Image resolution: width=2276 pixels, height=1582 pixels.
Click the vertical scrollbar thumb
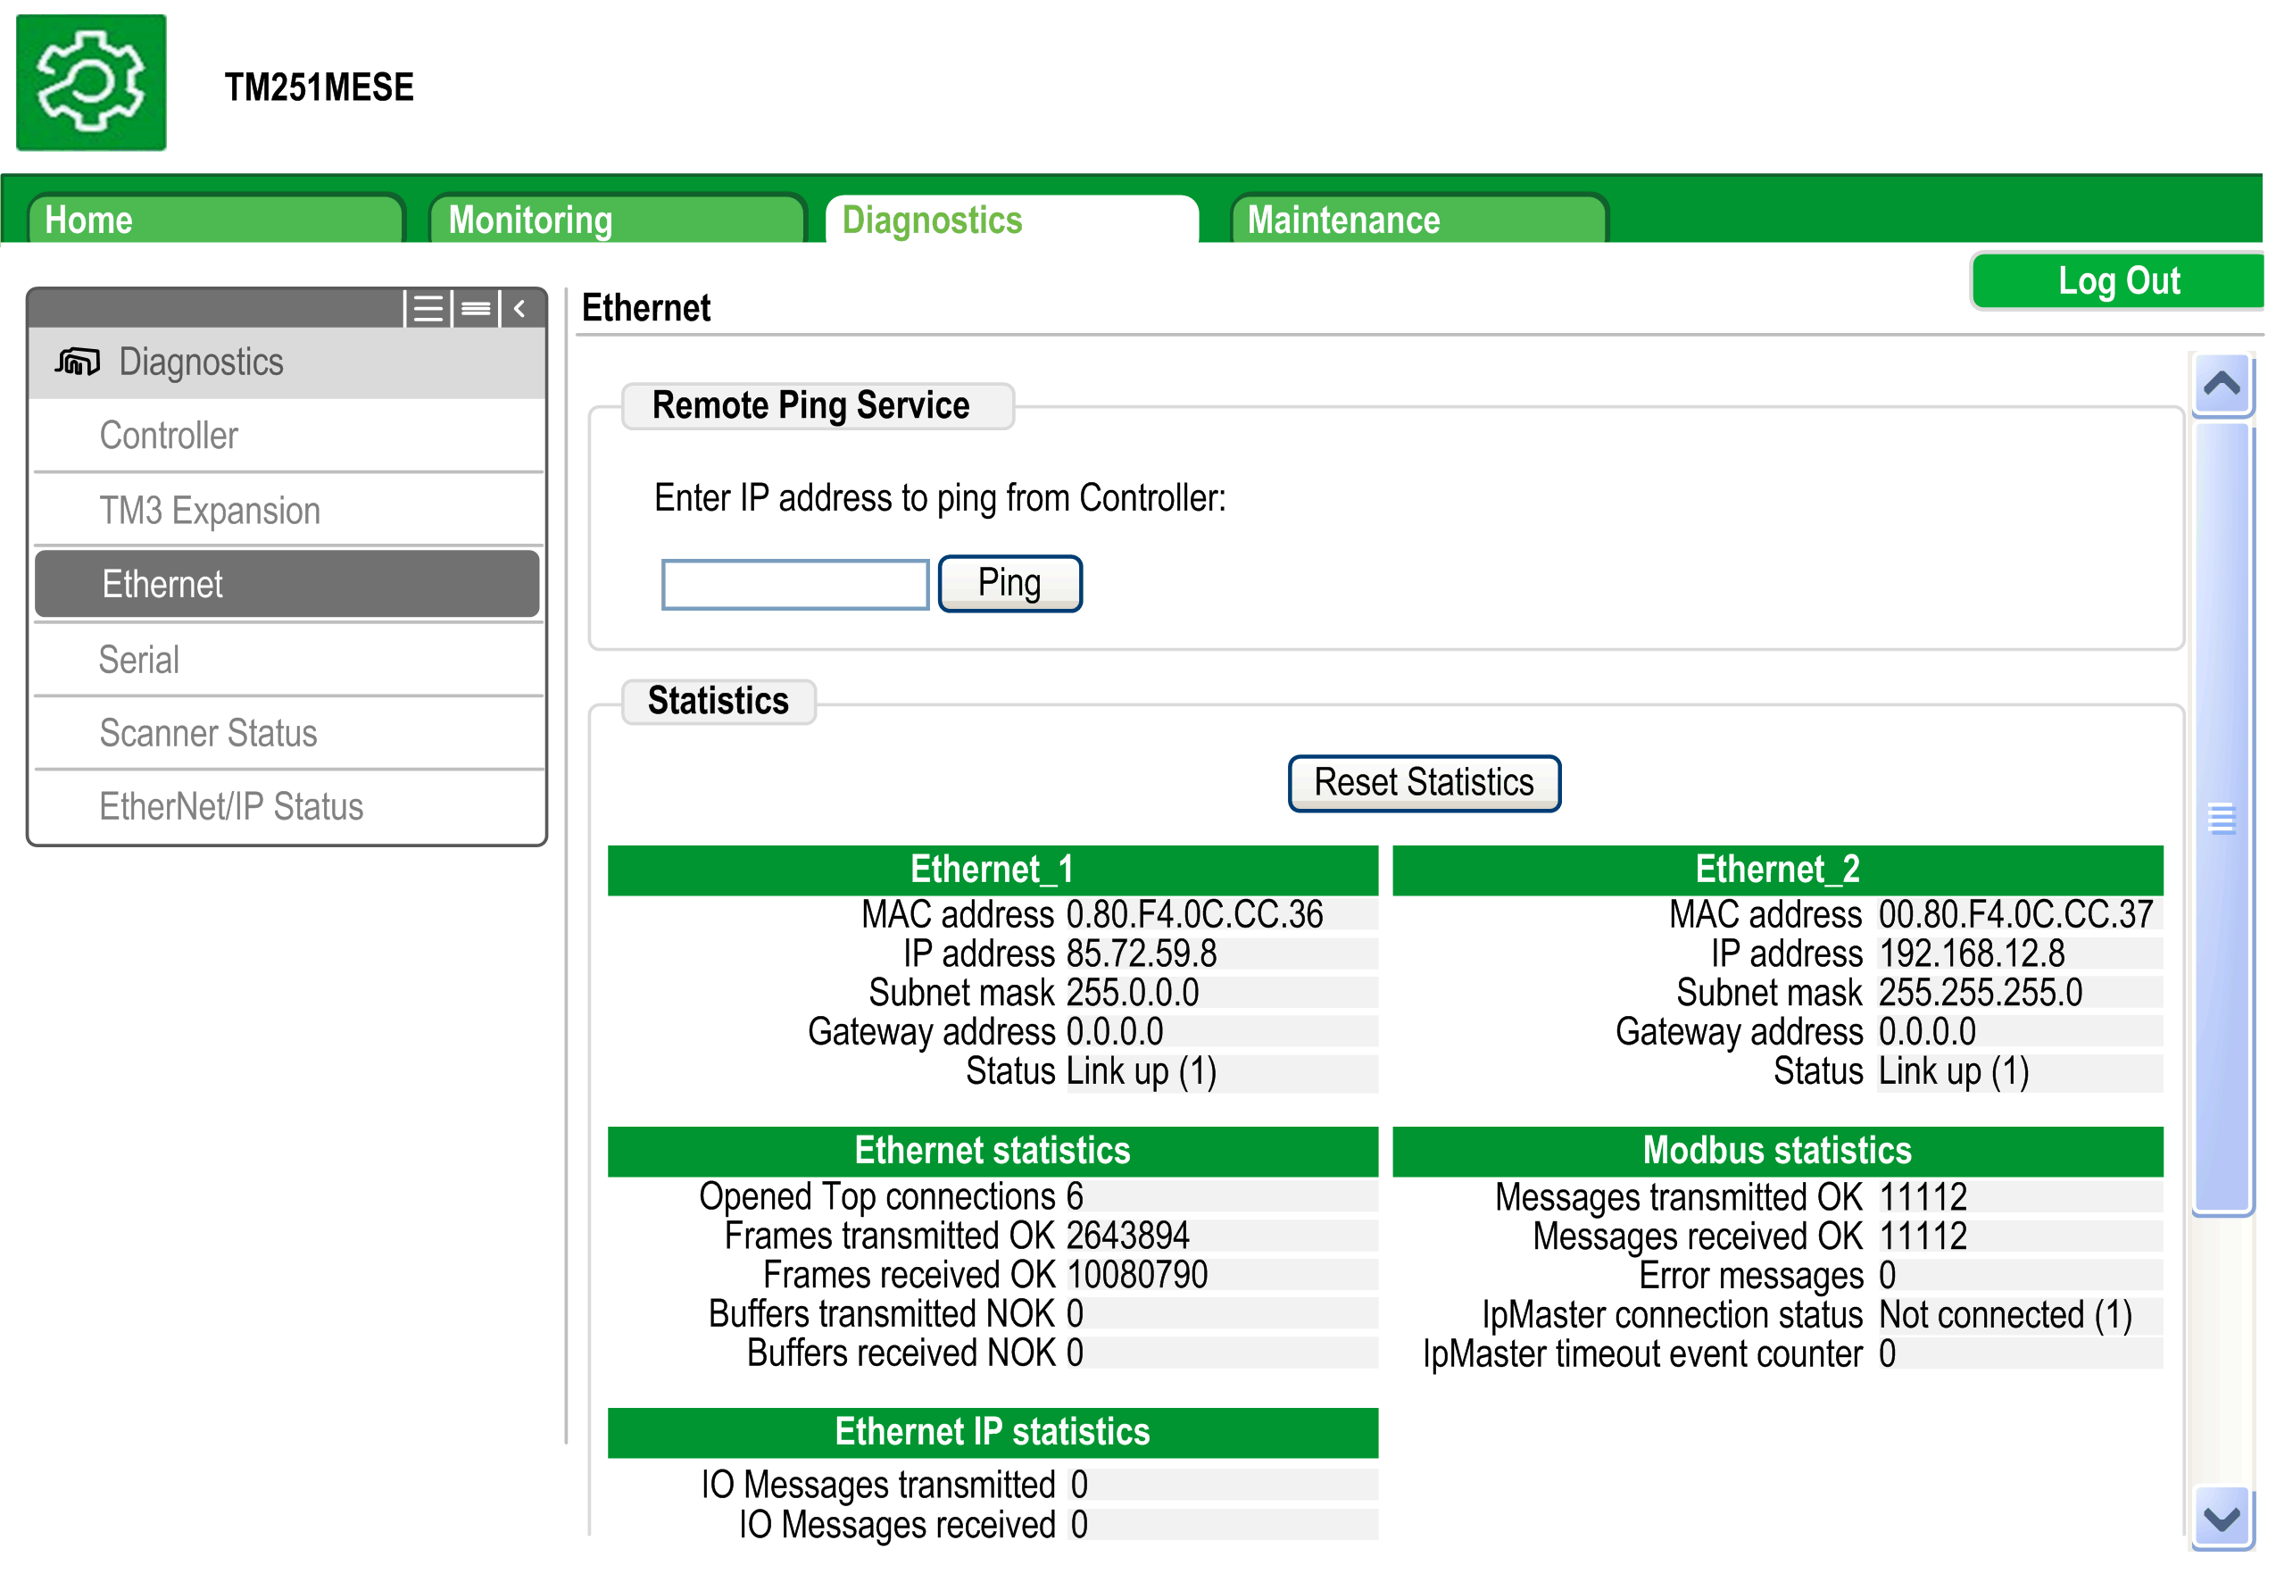point(2222,818)
